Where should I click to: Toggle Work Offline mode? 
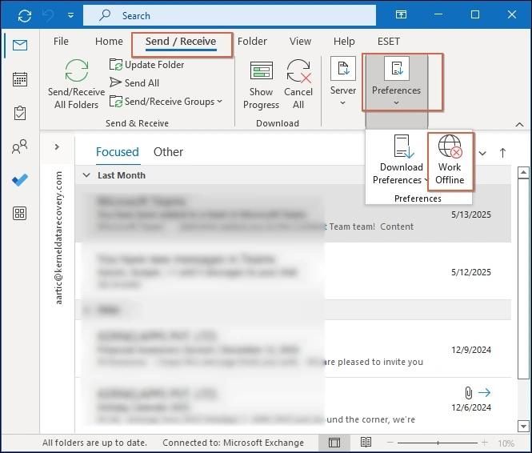(450, 159)
